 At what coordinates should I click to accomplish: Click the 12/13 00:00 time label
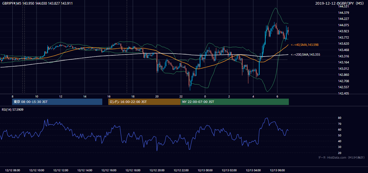click(205, 170)
